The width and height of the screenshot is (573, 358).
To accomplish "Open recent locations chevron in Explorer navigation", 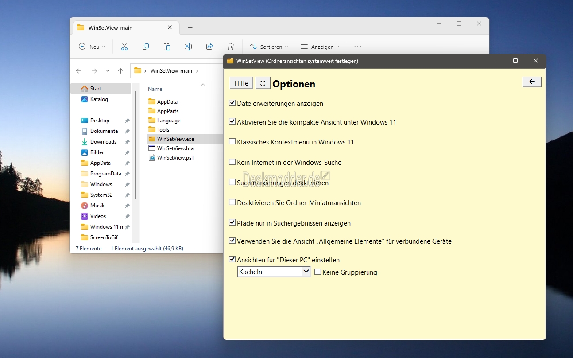I will (x=108, y=71).
